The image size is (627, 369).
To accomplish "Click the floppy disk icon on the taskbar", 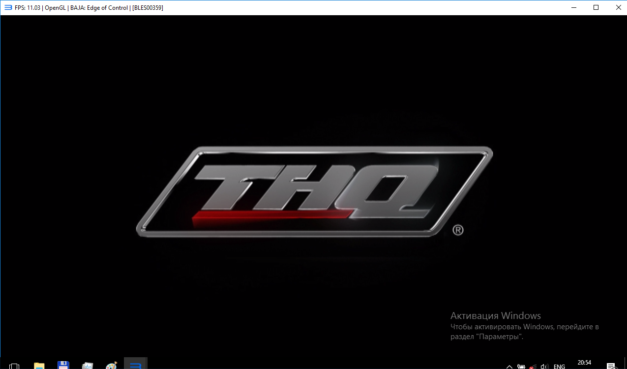I will (63, 366).
